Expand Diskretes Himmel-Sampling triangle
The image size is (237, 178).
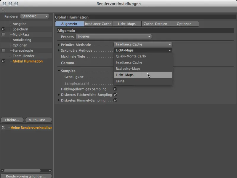pyautogui.click(x=59, y=100)
